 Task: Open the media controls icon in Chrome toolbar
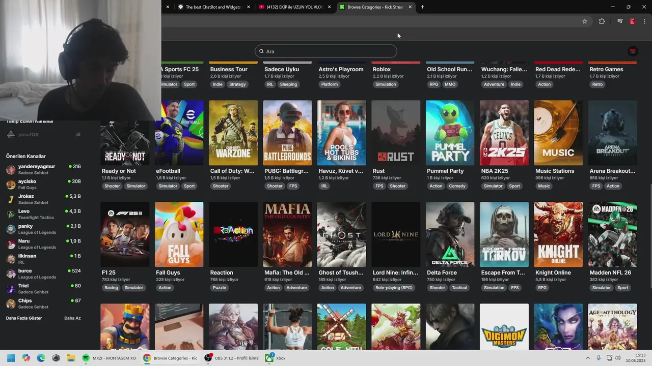pyautogui.click(x=620, y=21)
